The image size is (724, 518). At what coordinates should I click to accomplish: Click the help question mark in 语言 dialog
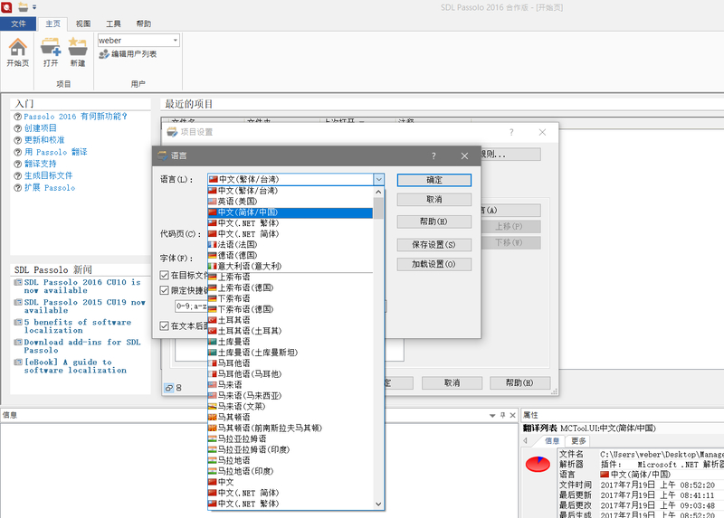[433, 155]
